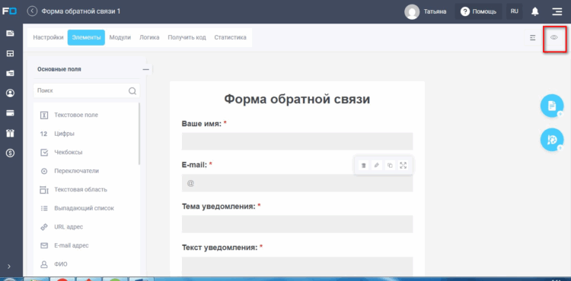Focus the Поиск search field
Viewport: 571px width, 281px height.
[86, 91]
